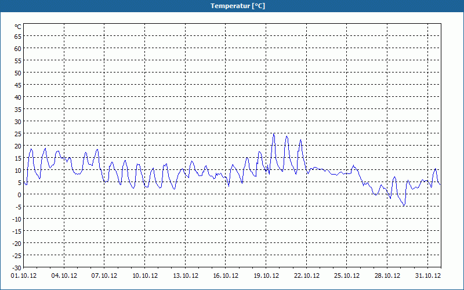Select the -30 y-axis label
Viewport: 464px width, 290px height.
coord(17,268)
